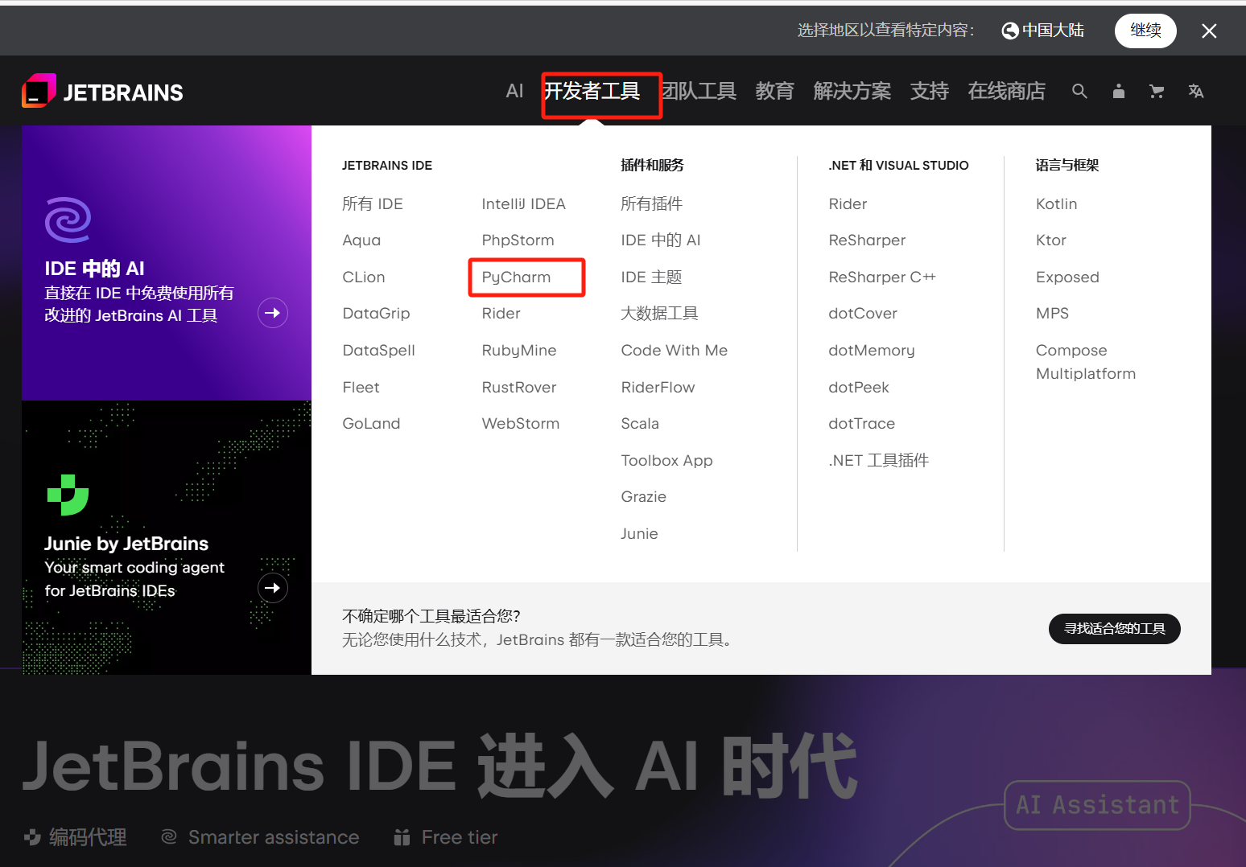Open the Scala link
This screenshot has width=1246, height=867.
click(x=640, y=423)
